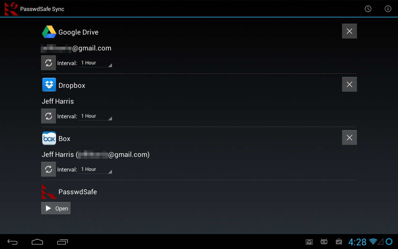Screen dimensions: 398x249
Task: Sync Dropbox account now
Action: (x=49, y=116)
